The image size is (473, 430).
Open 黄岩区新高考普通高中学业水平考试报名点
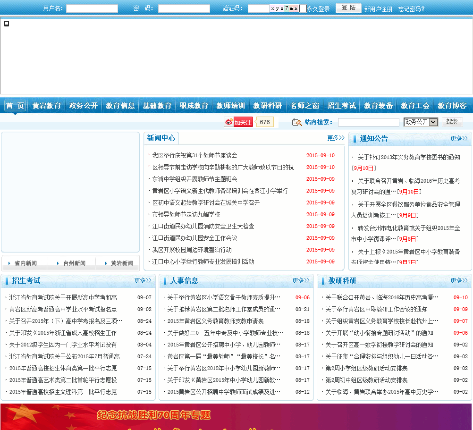point(63,309)
